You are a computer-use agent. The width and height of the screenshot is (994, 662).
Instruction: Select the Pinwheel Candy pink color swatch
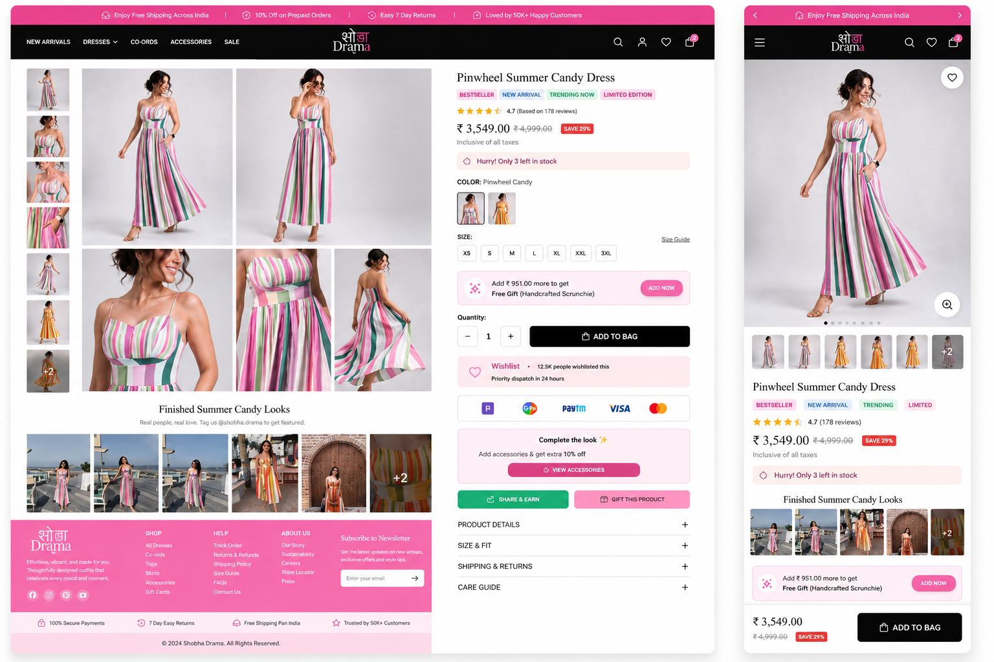(x=470, y=208)
